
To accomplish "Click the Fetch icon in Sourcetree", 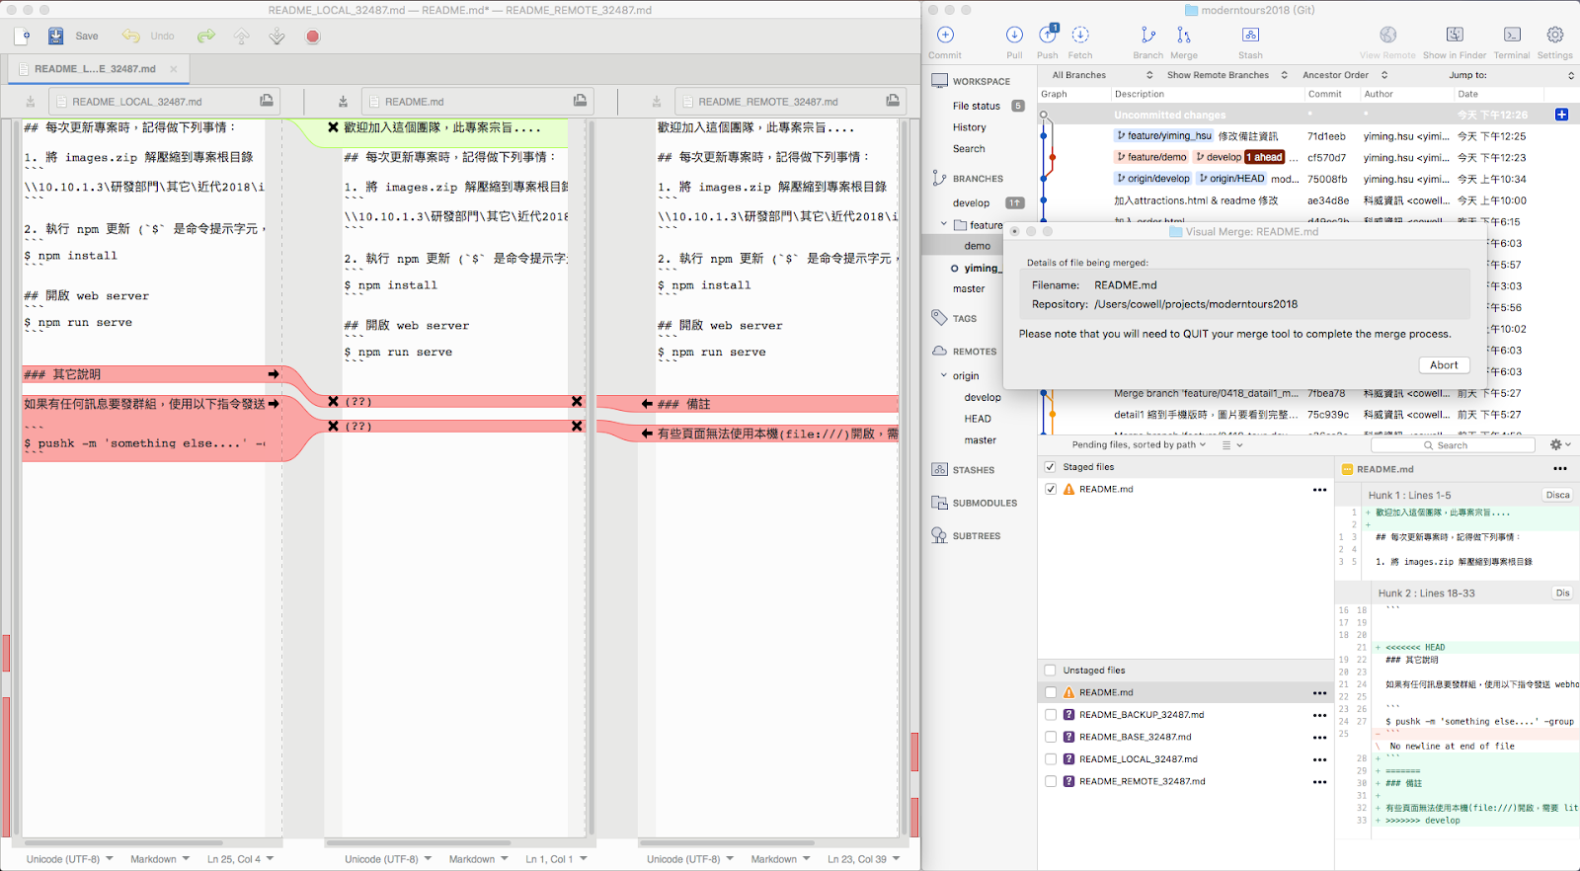I will (1080, 35).
